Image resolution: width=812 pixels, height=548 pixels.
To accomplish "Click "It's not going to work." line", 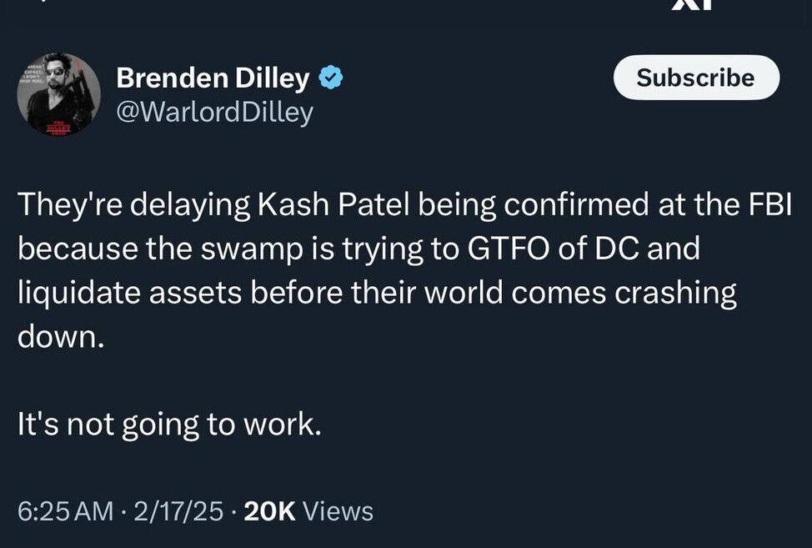I will point(169,424).
